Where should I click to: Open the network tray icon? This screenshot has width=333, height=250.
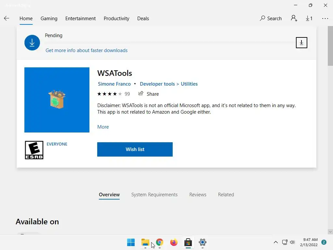(285, 242)
